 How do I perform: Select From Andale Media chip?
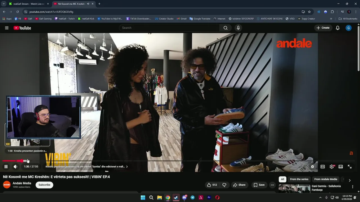pyautogui.click(x=326, y=179)
